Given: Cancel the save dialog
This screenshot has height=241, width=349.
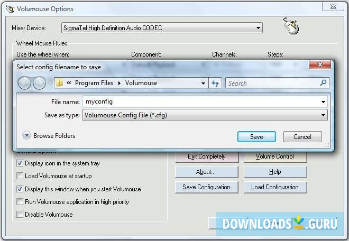Looking at the screenshot, I should coord(302,137).
